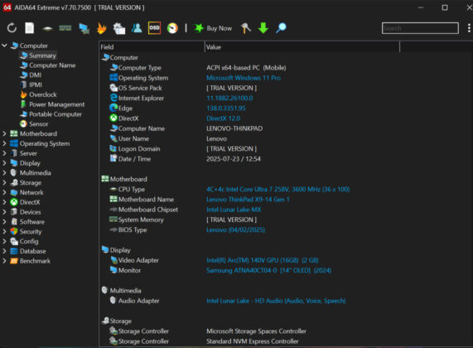The height and width of the screenshot is (348, 473).
Task: Click the Field column header
Action: tap(152, 47)
